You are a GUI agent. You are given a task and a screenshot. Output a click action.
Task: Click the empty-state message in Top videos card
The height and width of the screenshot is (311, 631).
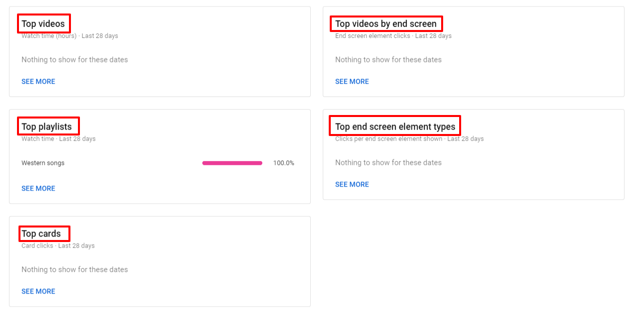point(74,59)
